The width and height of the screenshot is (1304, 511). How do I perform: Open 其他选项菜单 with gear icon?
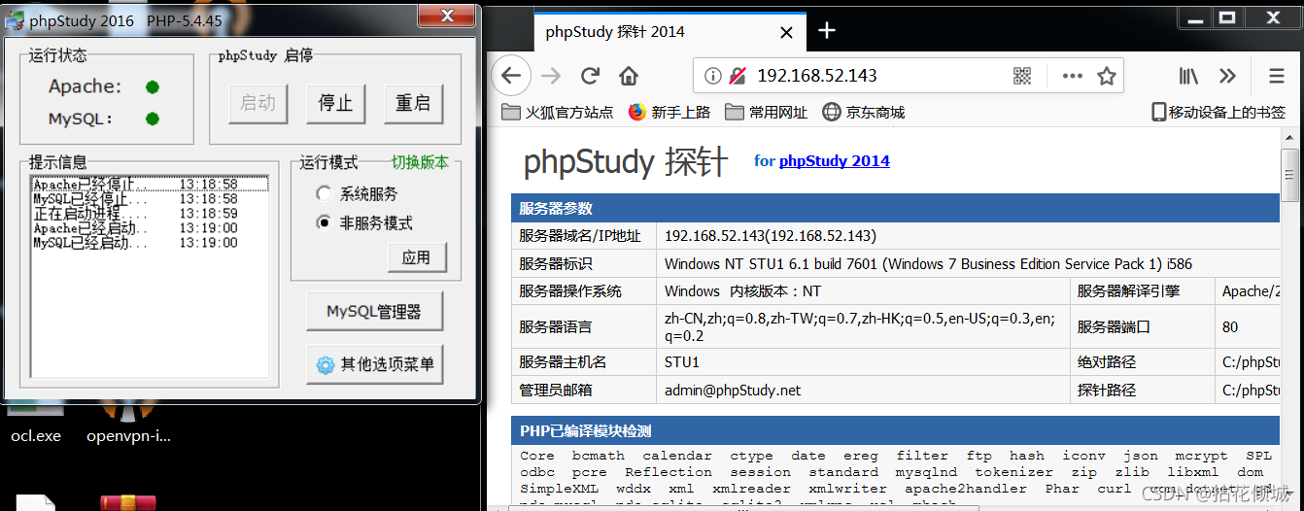pyautogui.click(x=374, y=365)
